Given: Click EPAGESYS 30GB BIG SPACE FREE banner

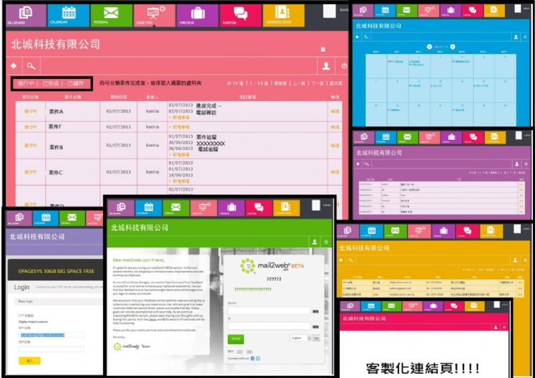Looking at the screenshot, I should 56,271.
